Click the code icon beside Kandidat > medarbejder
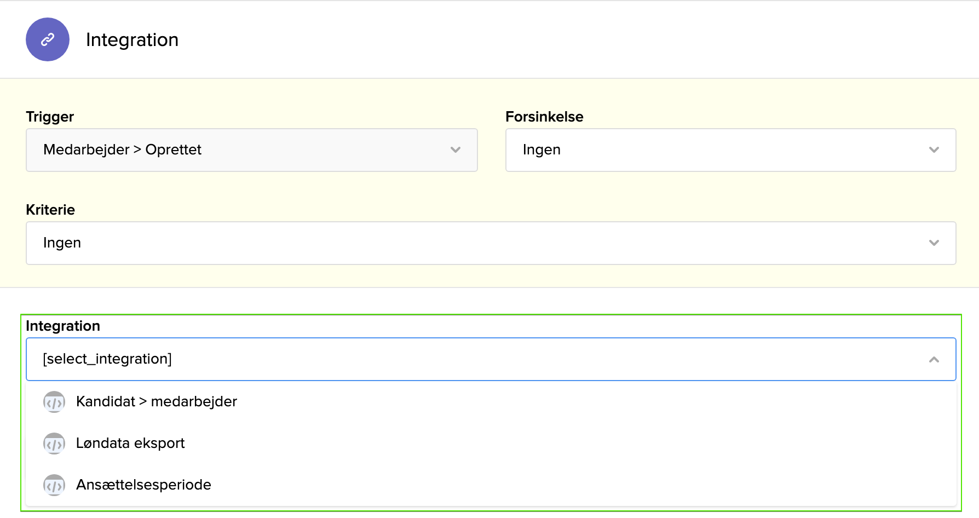 tap(54, 401)
